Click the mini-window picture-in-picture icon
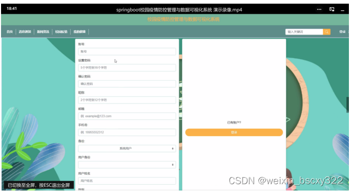This screenshot has height=191, width=351. click(332, 9)
